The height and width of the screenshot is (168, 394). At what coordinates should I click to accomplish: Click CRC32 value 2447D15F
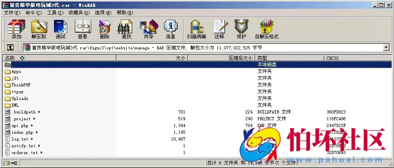click(336, 125)
